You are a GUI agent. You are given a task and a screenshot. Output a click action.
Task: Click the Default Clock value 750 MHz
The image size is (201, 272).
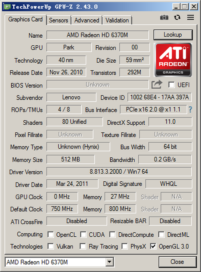[62, 209]
